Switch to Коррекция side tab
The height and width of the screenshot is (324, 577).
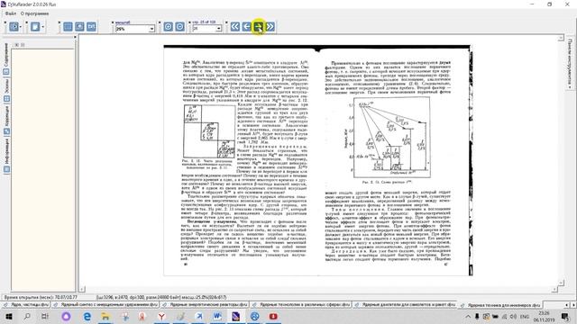[x=6, y=120]
